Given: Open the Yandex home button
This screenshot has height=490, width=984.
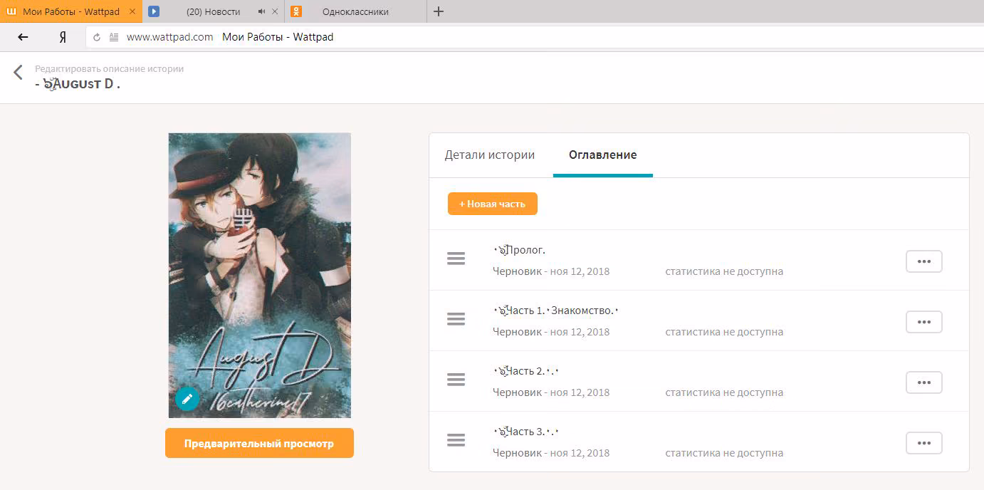Looking at the screenshot, I should click(x=63, y=37).
